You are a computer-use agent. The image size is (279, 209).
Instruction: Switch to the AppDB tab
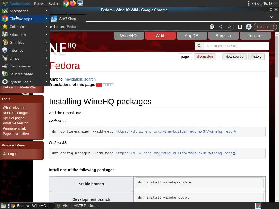192,36
